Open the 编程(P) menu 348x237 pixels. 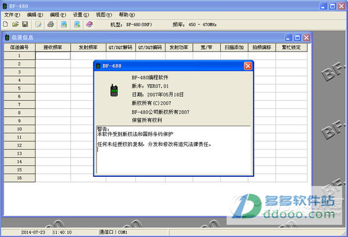pos(58,15)
